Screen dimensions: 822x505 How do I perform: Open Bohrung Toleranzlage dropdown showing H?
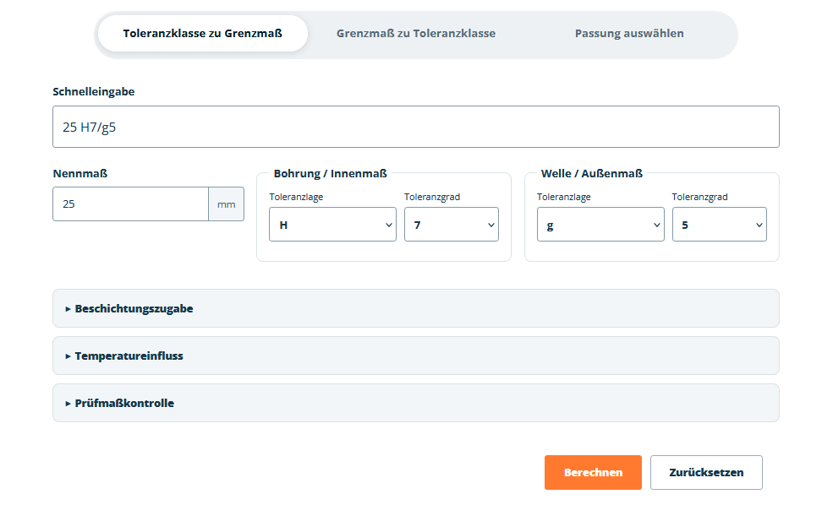(x=333, y=225)
